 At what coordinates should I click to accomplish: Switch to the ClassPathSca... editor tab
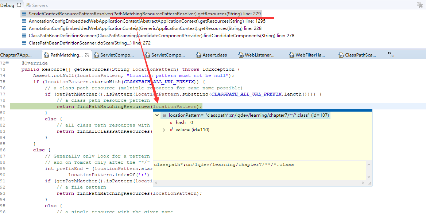click(360, 55)
